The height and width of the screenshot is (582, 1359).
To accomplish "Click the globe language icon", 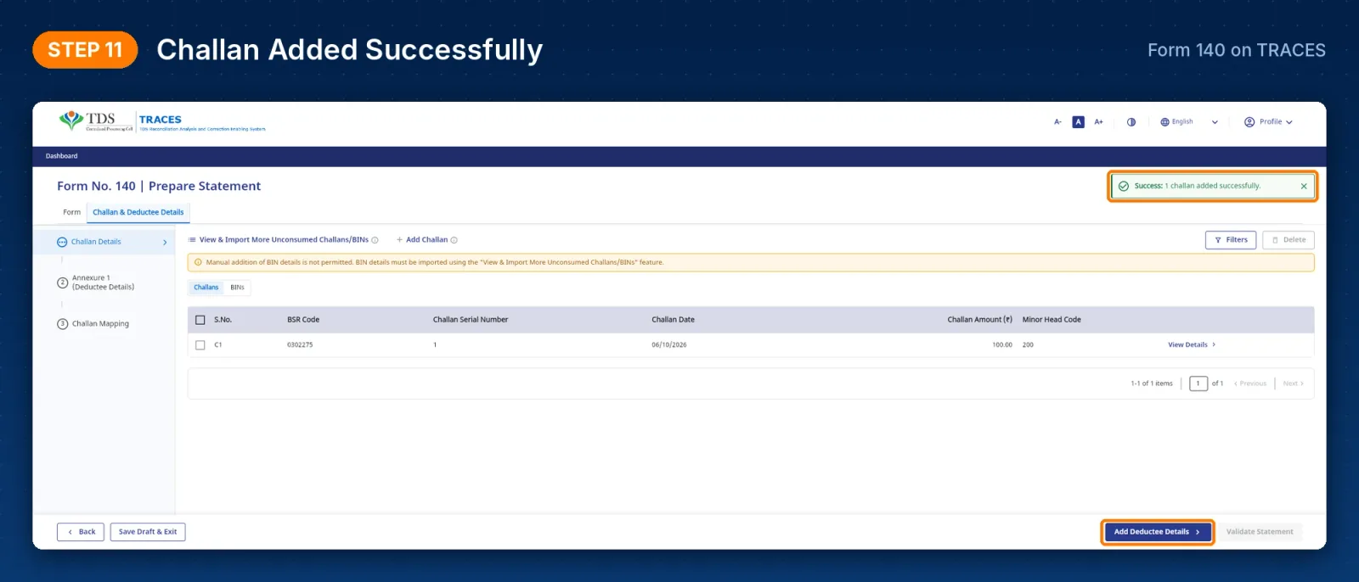I will 1164,122.
